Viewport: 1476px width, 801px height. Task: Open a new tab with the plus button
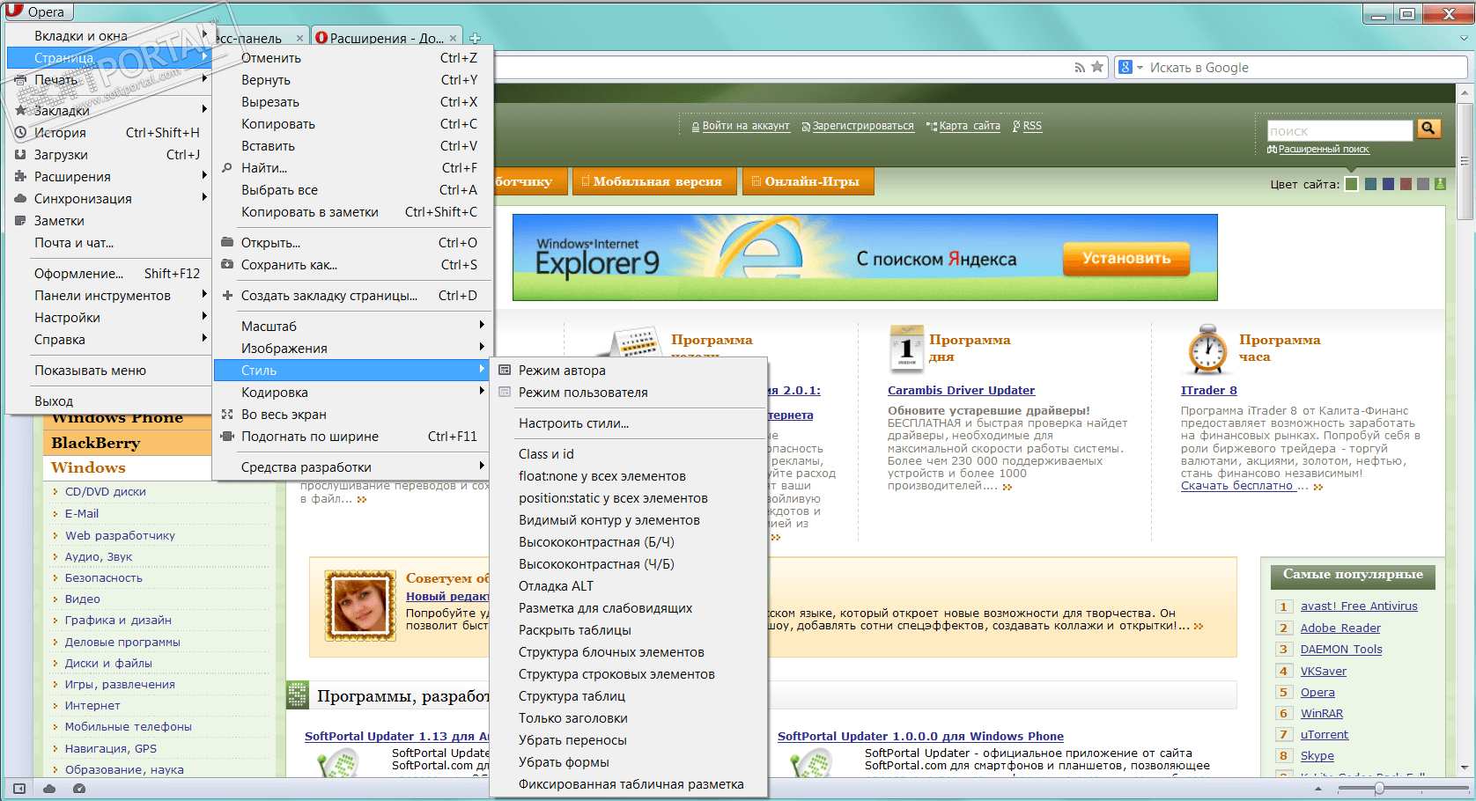click(x=476, y=38)
